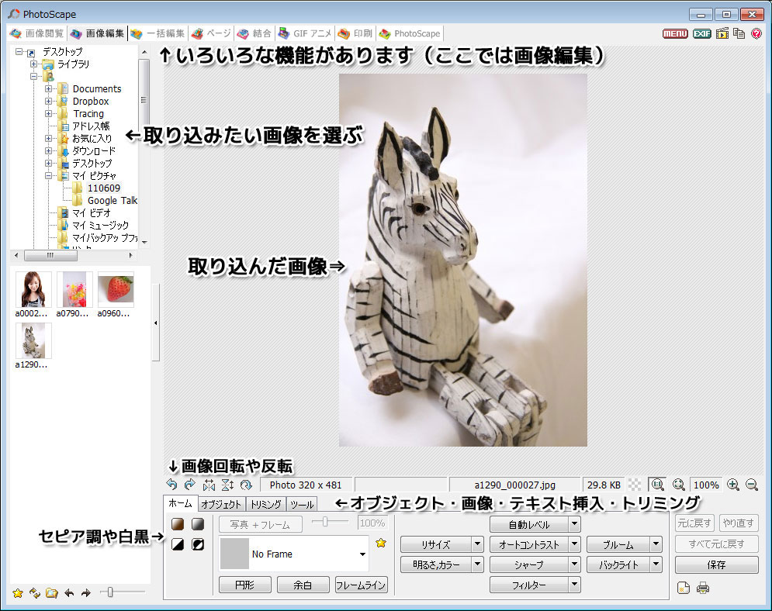Select the トリミング tab
This screenshot has height=611, width=772.
point(266,504)
